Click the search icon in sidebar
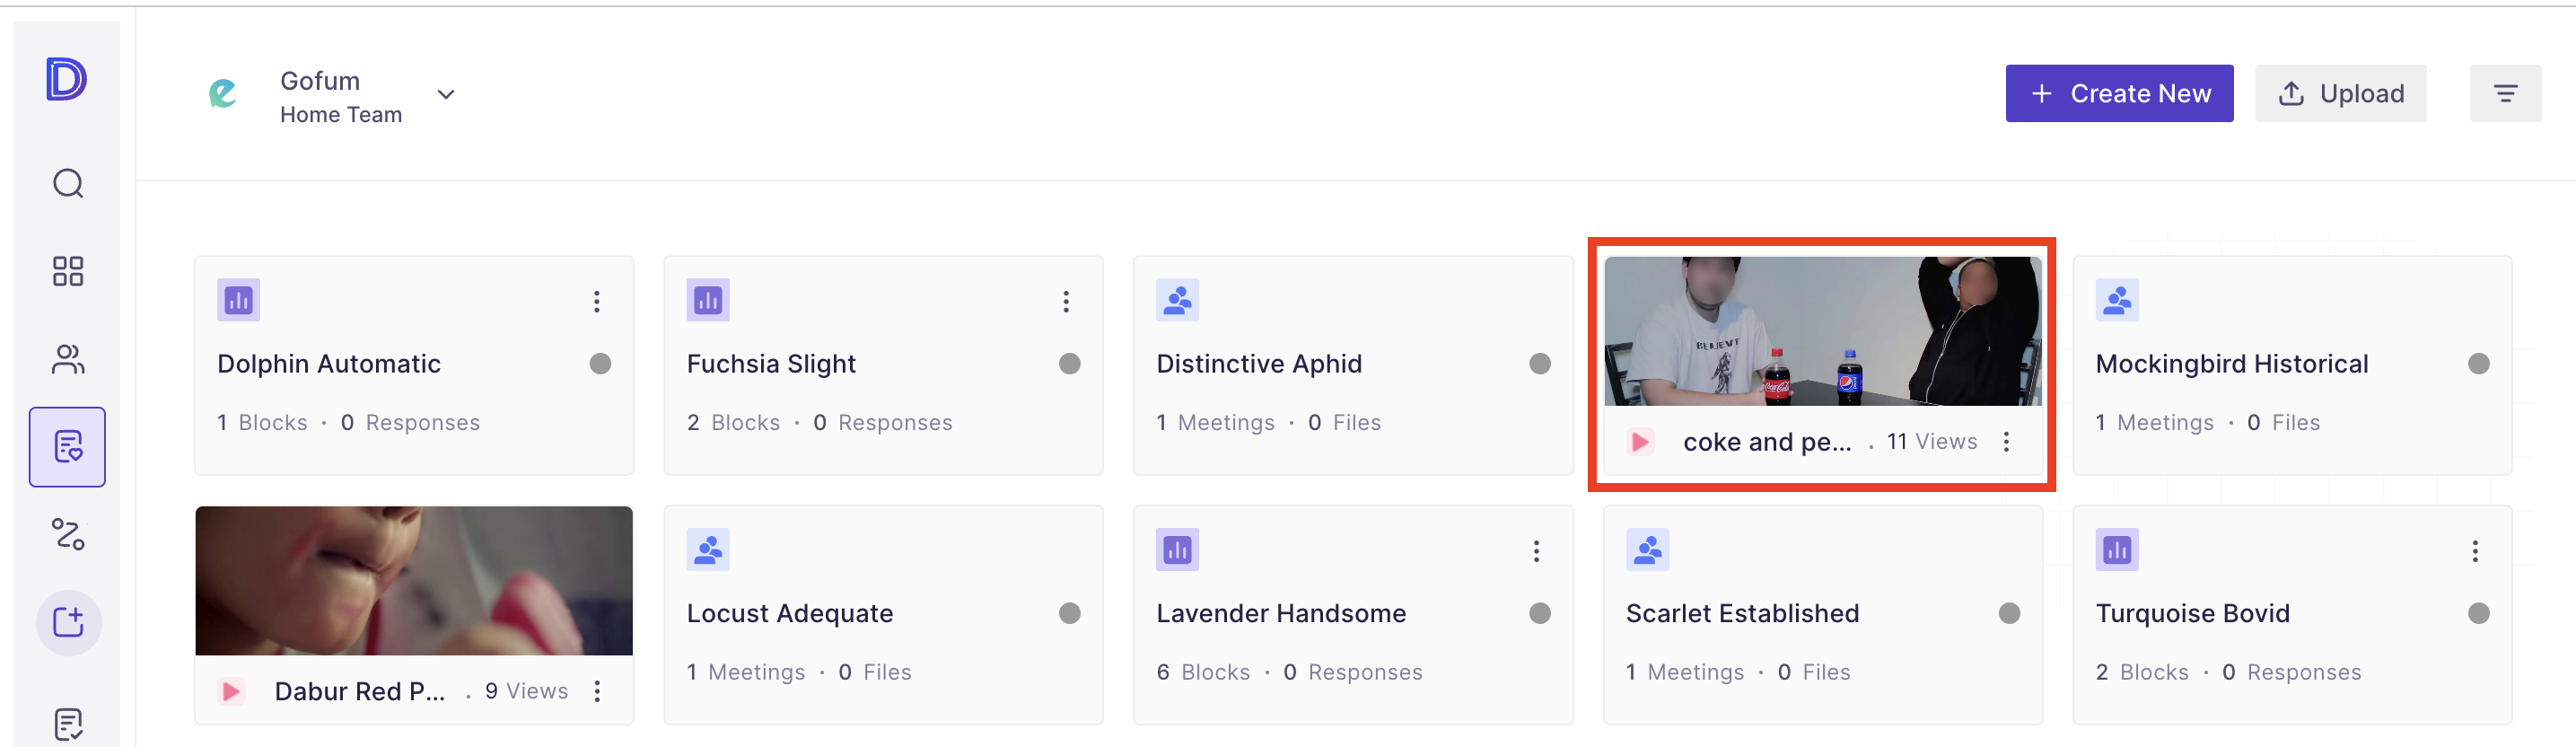Image resolution: width=2576 pixels, height=747 pixels. click(68, 184)
